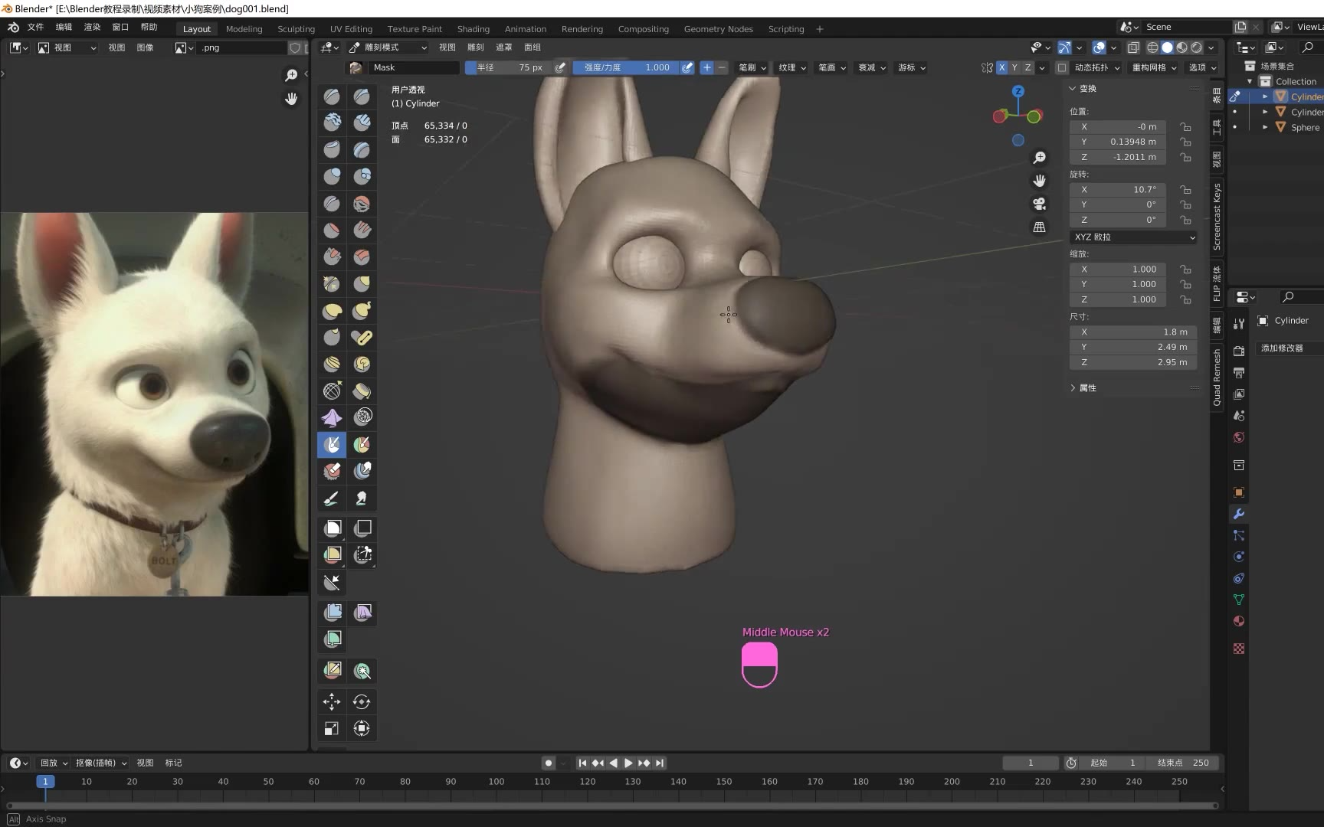Switch to Solid viewport shading

[x=1167, y=47]
